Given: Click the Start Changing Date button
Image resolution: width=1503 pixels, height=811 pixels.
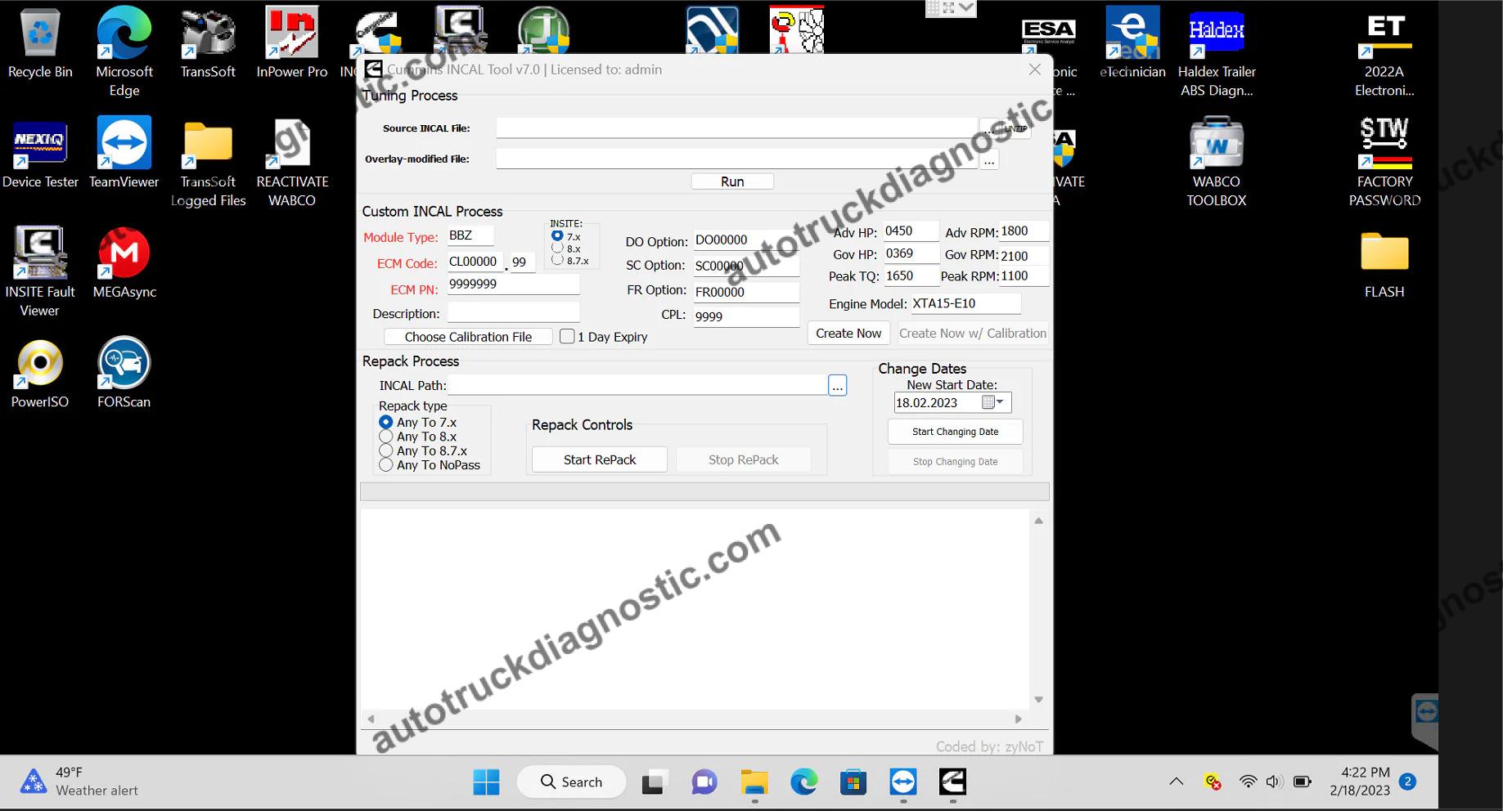Looking at the screenshot, I should pos(955,432).
